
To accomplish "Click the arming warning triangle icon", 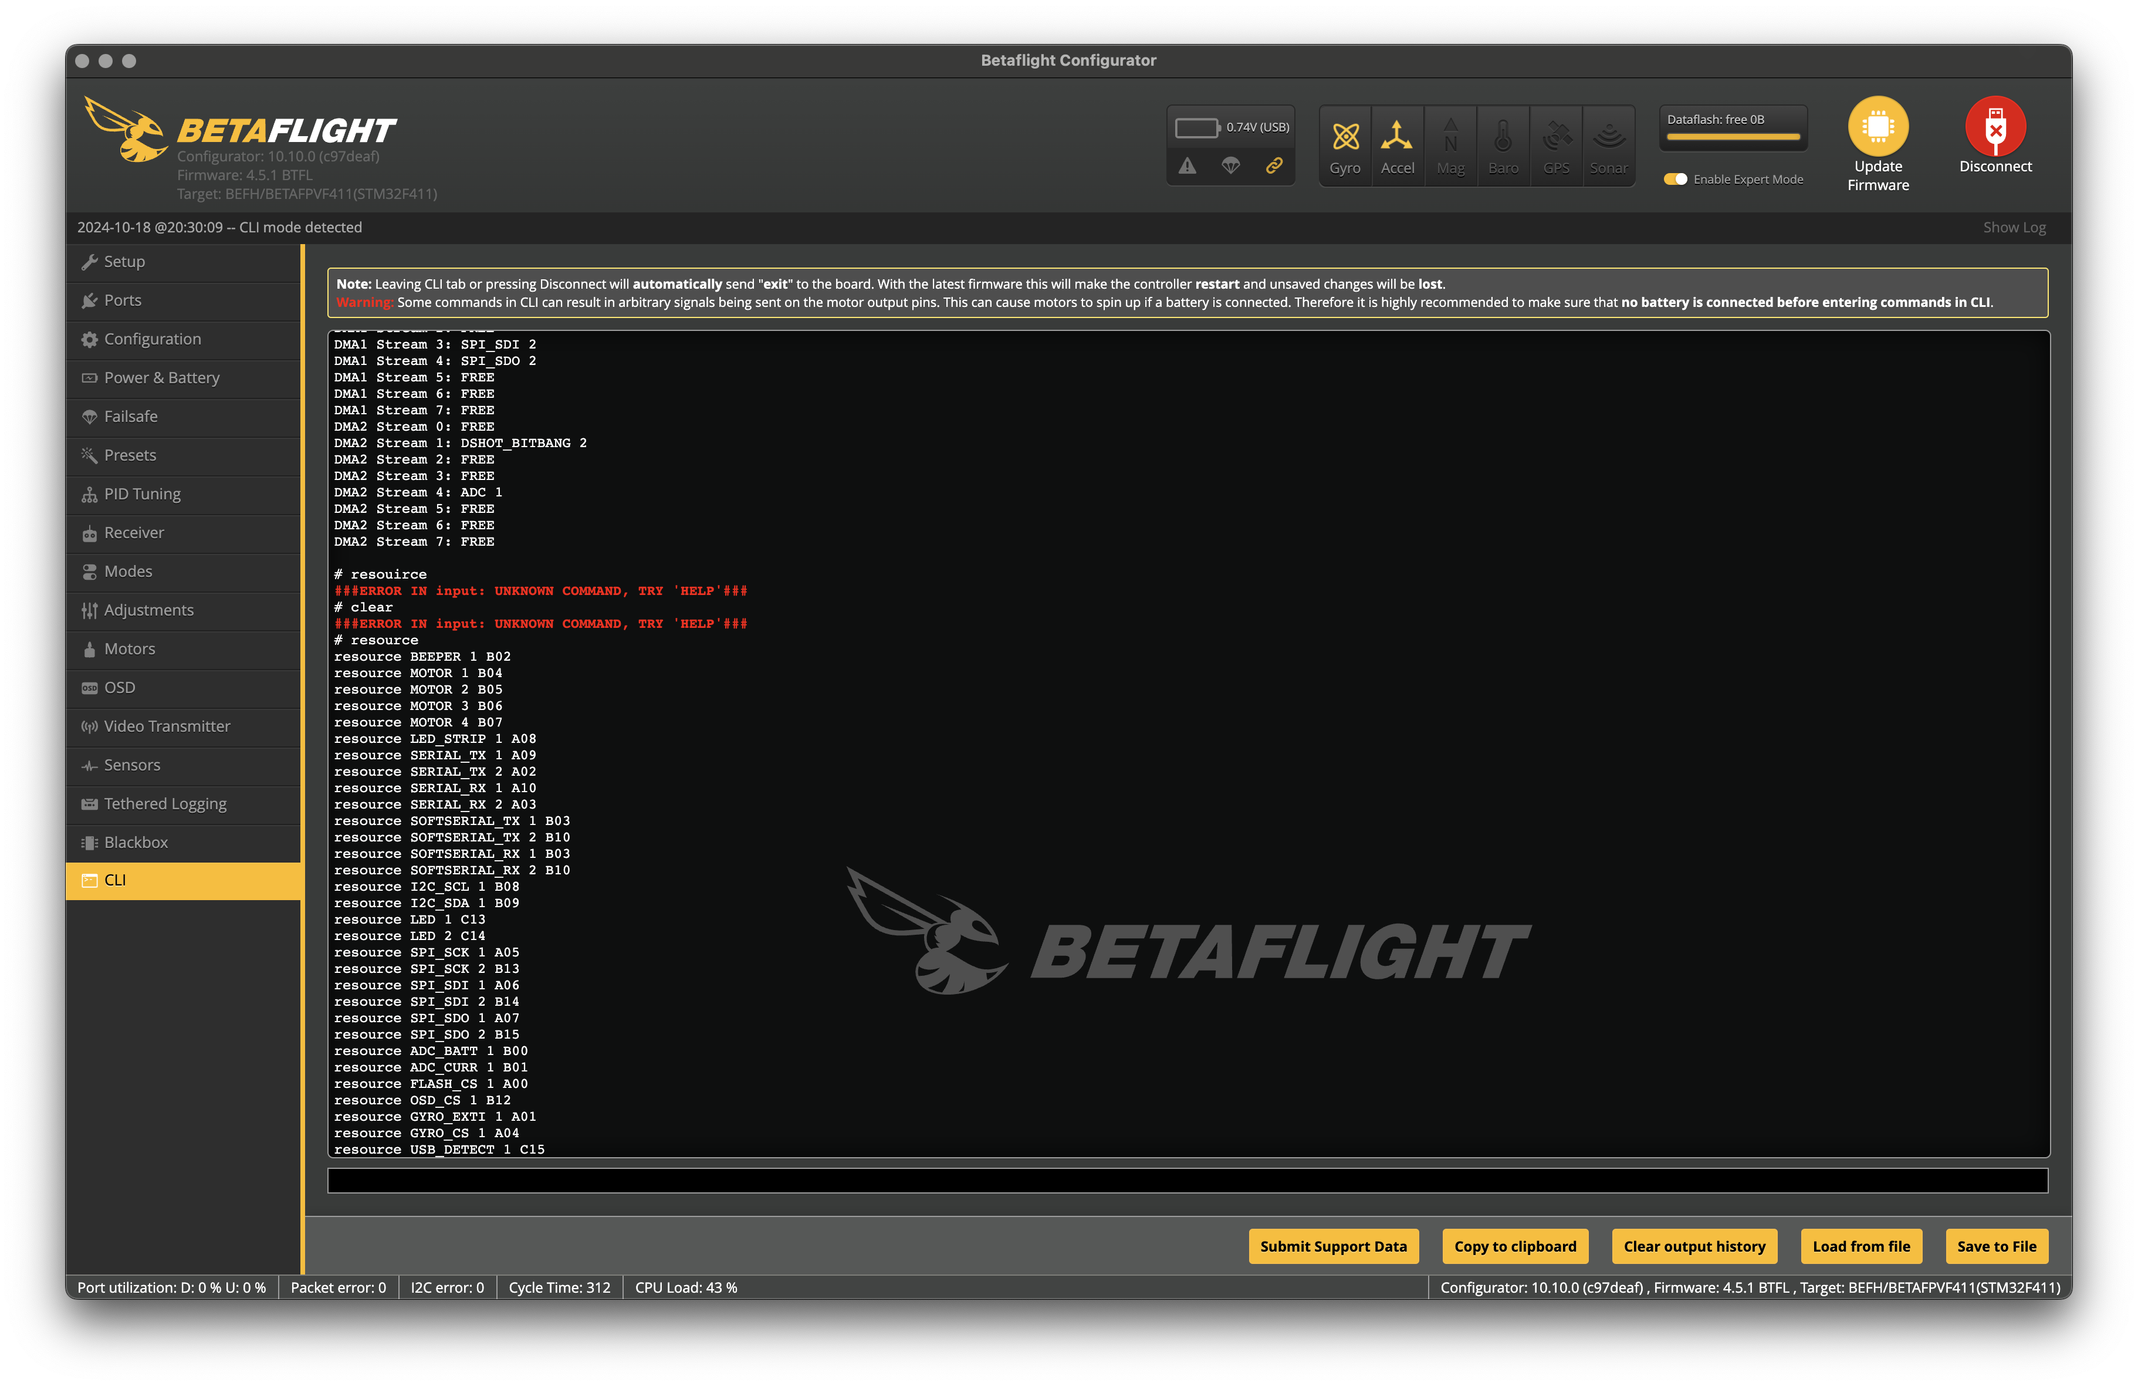I will [1188, 166].
